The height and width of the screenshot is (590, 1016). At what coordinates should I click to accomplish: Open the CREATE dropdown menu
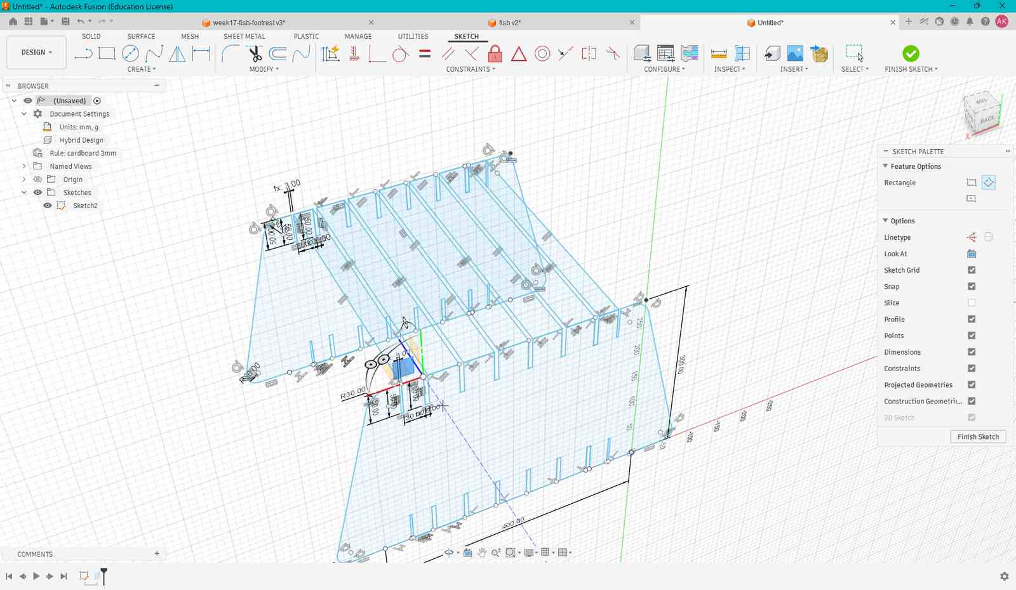[x=141, y=69]
